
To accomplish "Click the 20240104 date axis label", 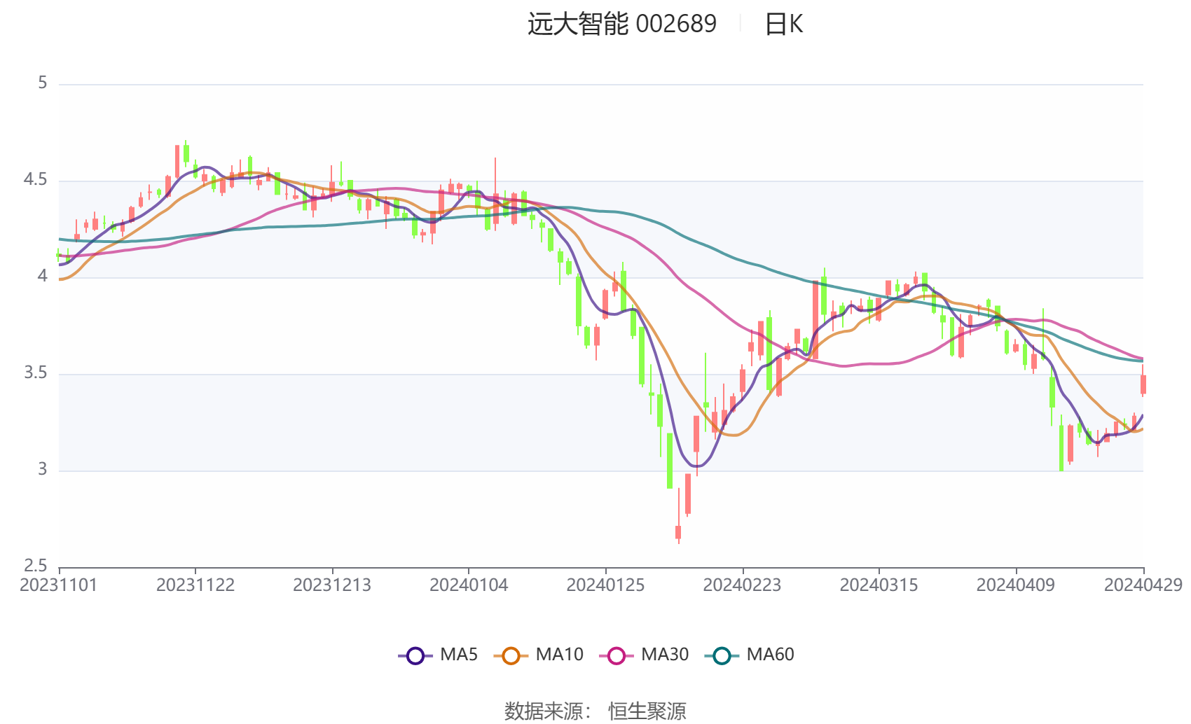I will point(469,585).
